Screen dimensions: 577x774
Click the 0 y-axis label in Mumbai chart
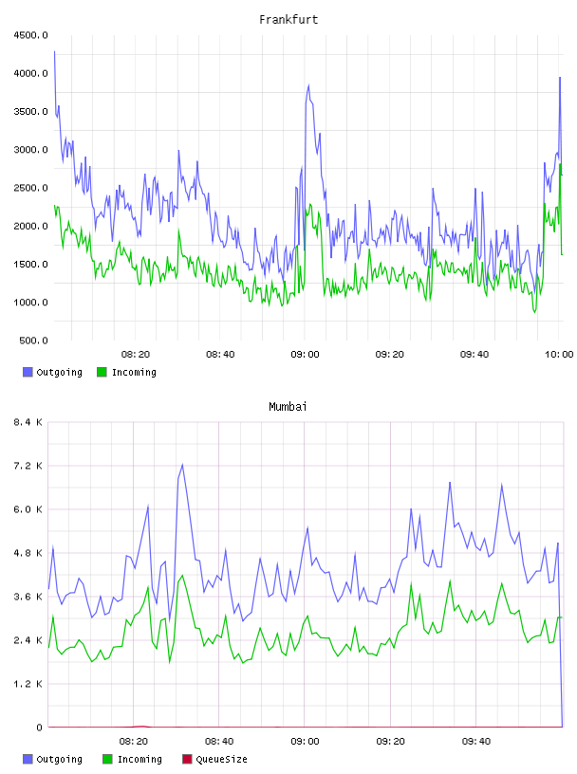[x=40, y=728]
